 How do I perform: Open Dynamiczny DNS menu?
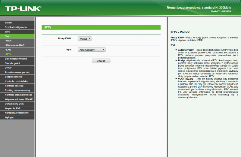pyautogui.click(x=17, y=104)
